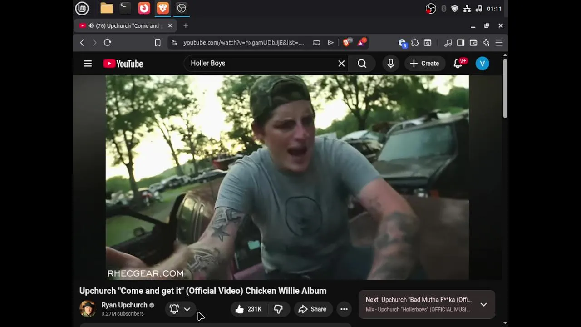Image resolution: width=581 pixels, height=327 pixels.
Task: Open the orange-red browser icon in the panel
Action: click(x=144, y=8)
